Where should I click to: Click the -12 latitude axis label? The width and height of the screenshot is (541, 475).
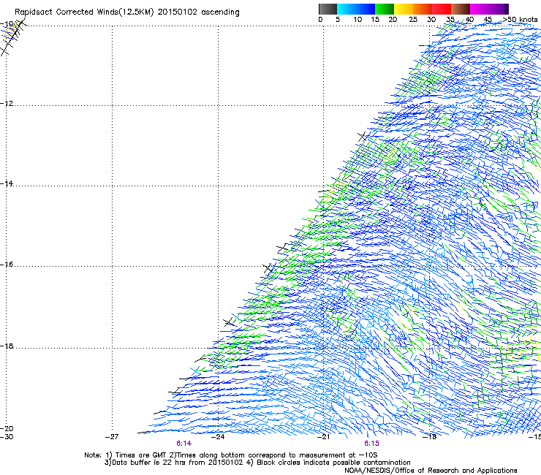coord(7,104)
